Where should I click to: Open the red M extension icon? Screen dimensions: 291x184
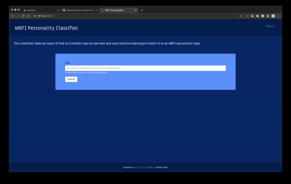(x=247, y=16)
